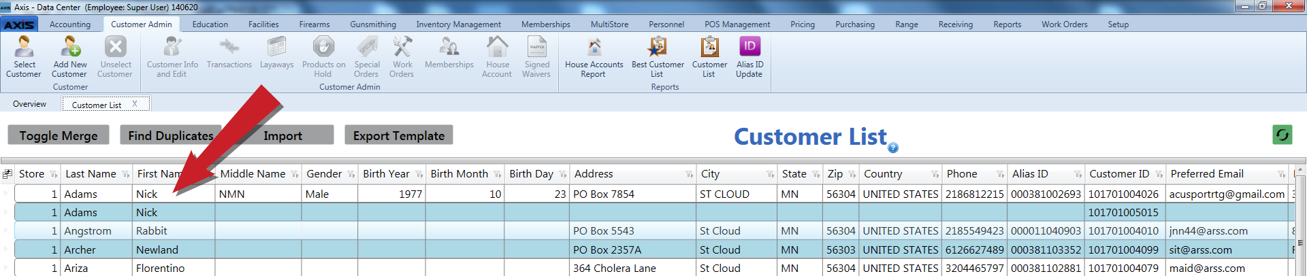Open House Accounts Report
Image resolution: width=1307 pixels, height=276 pixels.
tap(594, 56)
